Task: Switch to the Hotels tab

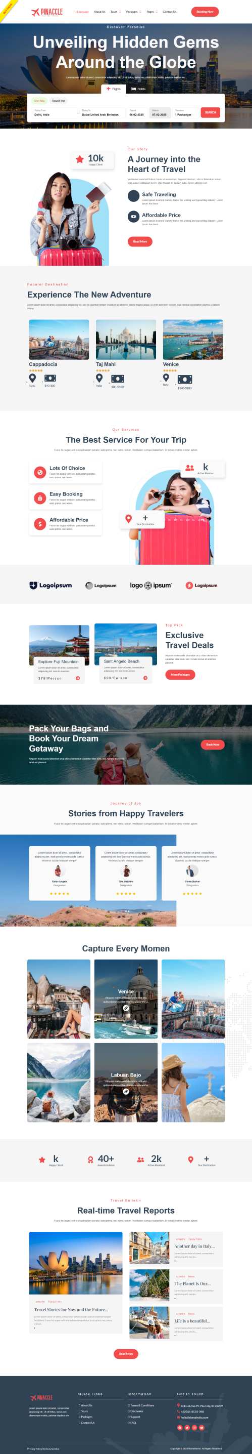Action: pyautogui.click(x=139, y=89)
